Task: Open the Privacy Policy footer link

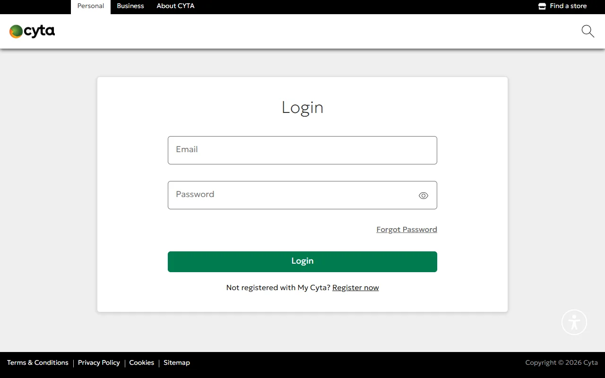Action: click(x=99, y=363)
